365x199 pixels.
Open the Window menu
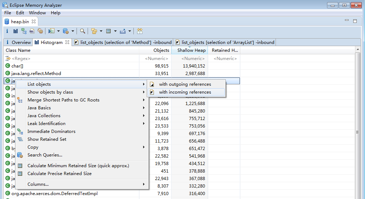pos(37,13)
